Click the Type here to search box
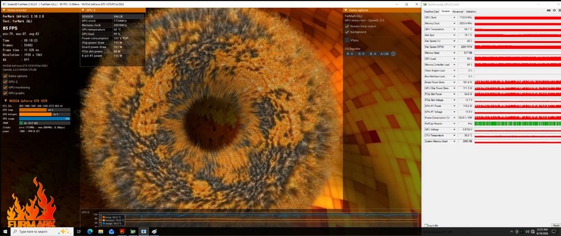This screenshot has height=236, width=561. point(42,232)
